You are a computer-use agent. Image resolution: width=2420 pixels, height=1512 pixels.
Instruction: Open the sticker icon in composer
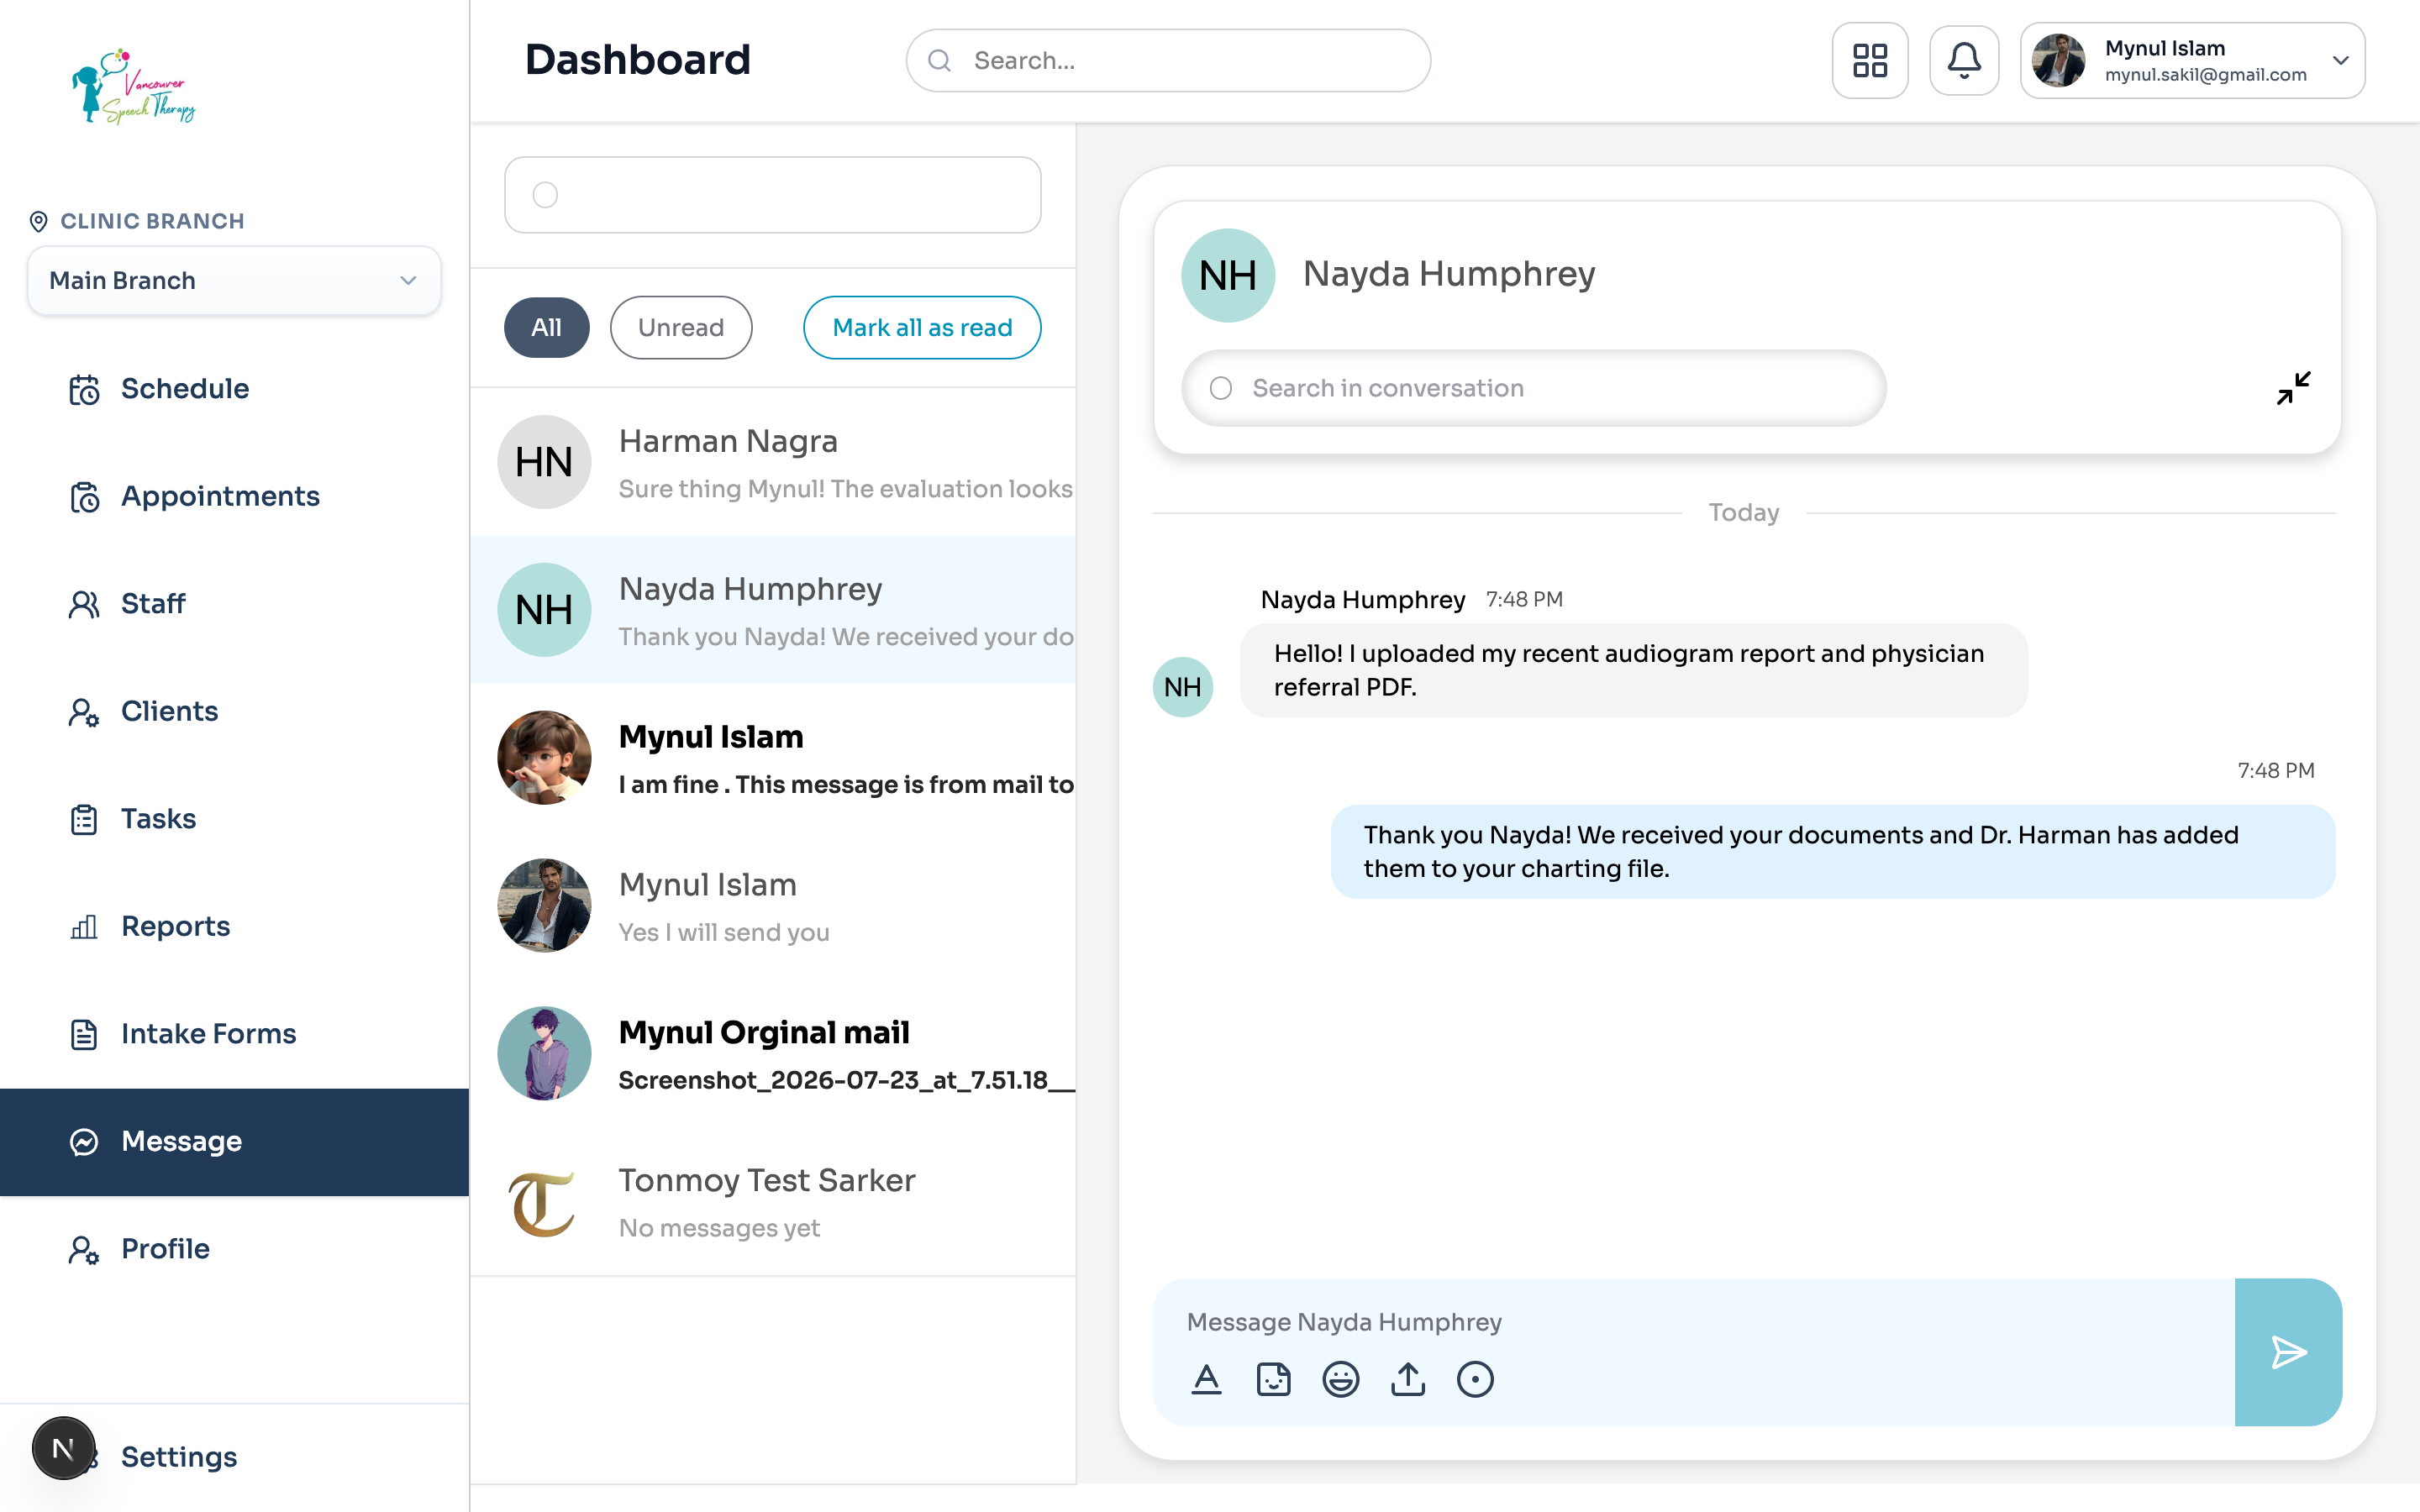click(x=1273, y=1379)
